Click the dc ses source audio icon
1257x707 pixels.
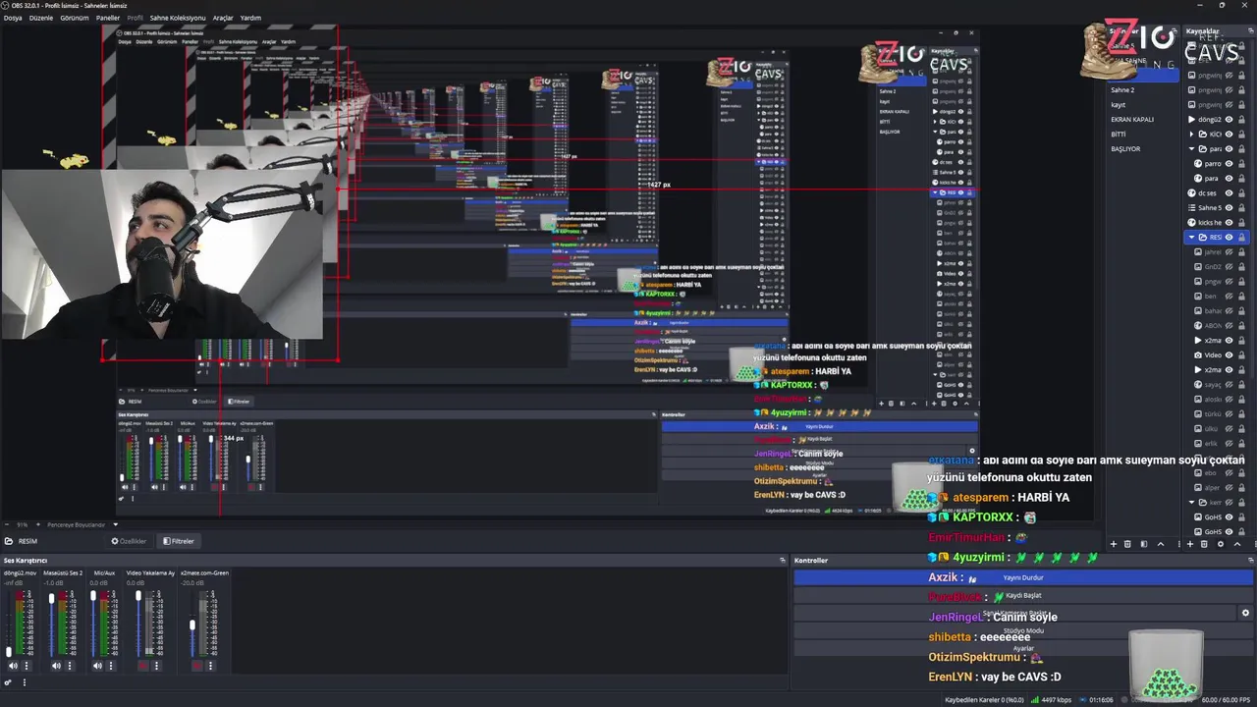point(1192,193)
